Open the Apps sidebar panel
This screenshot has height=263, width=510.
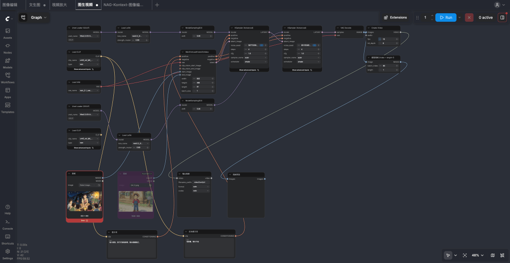(8, 93)
